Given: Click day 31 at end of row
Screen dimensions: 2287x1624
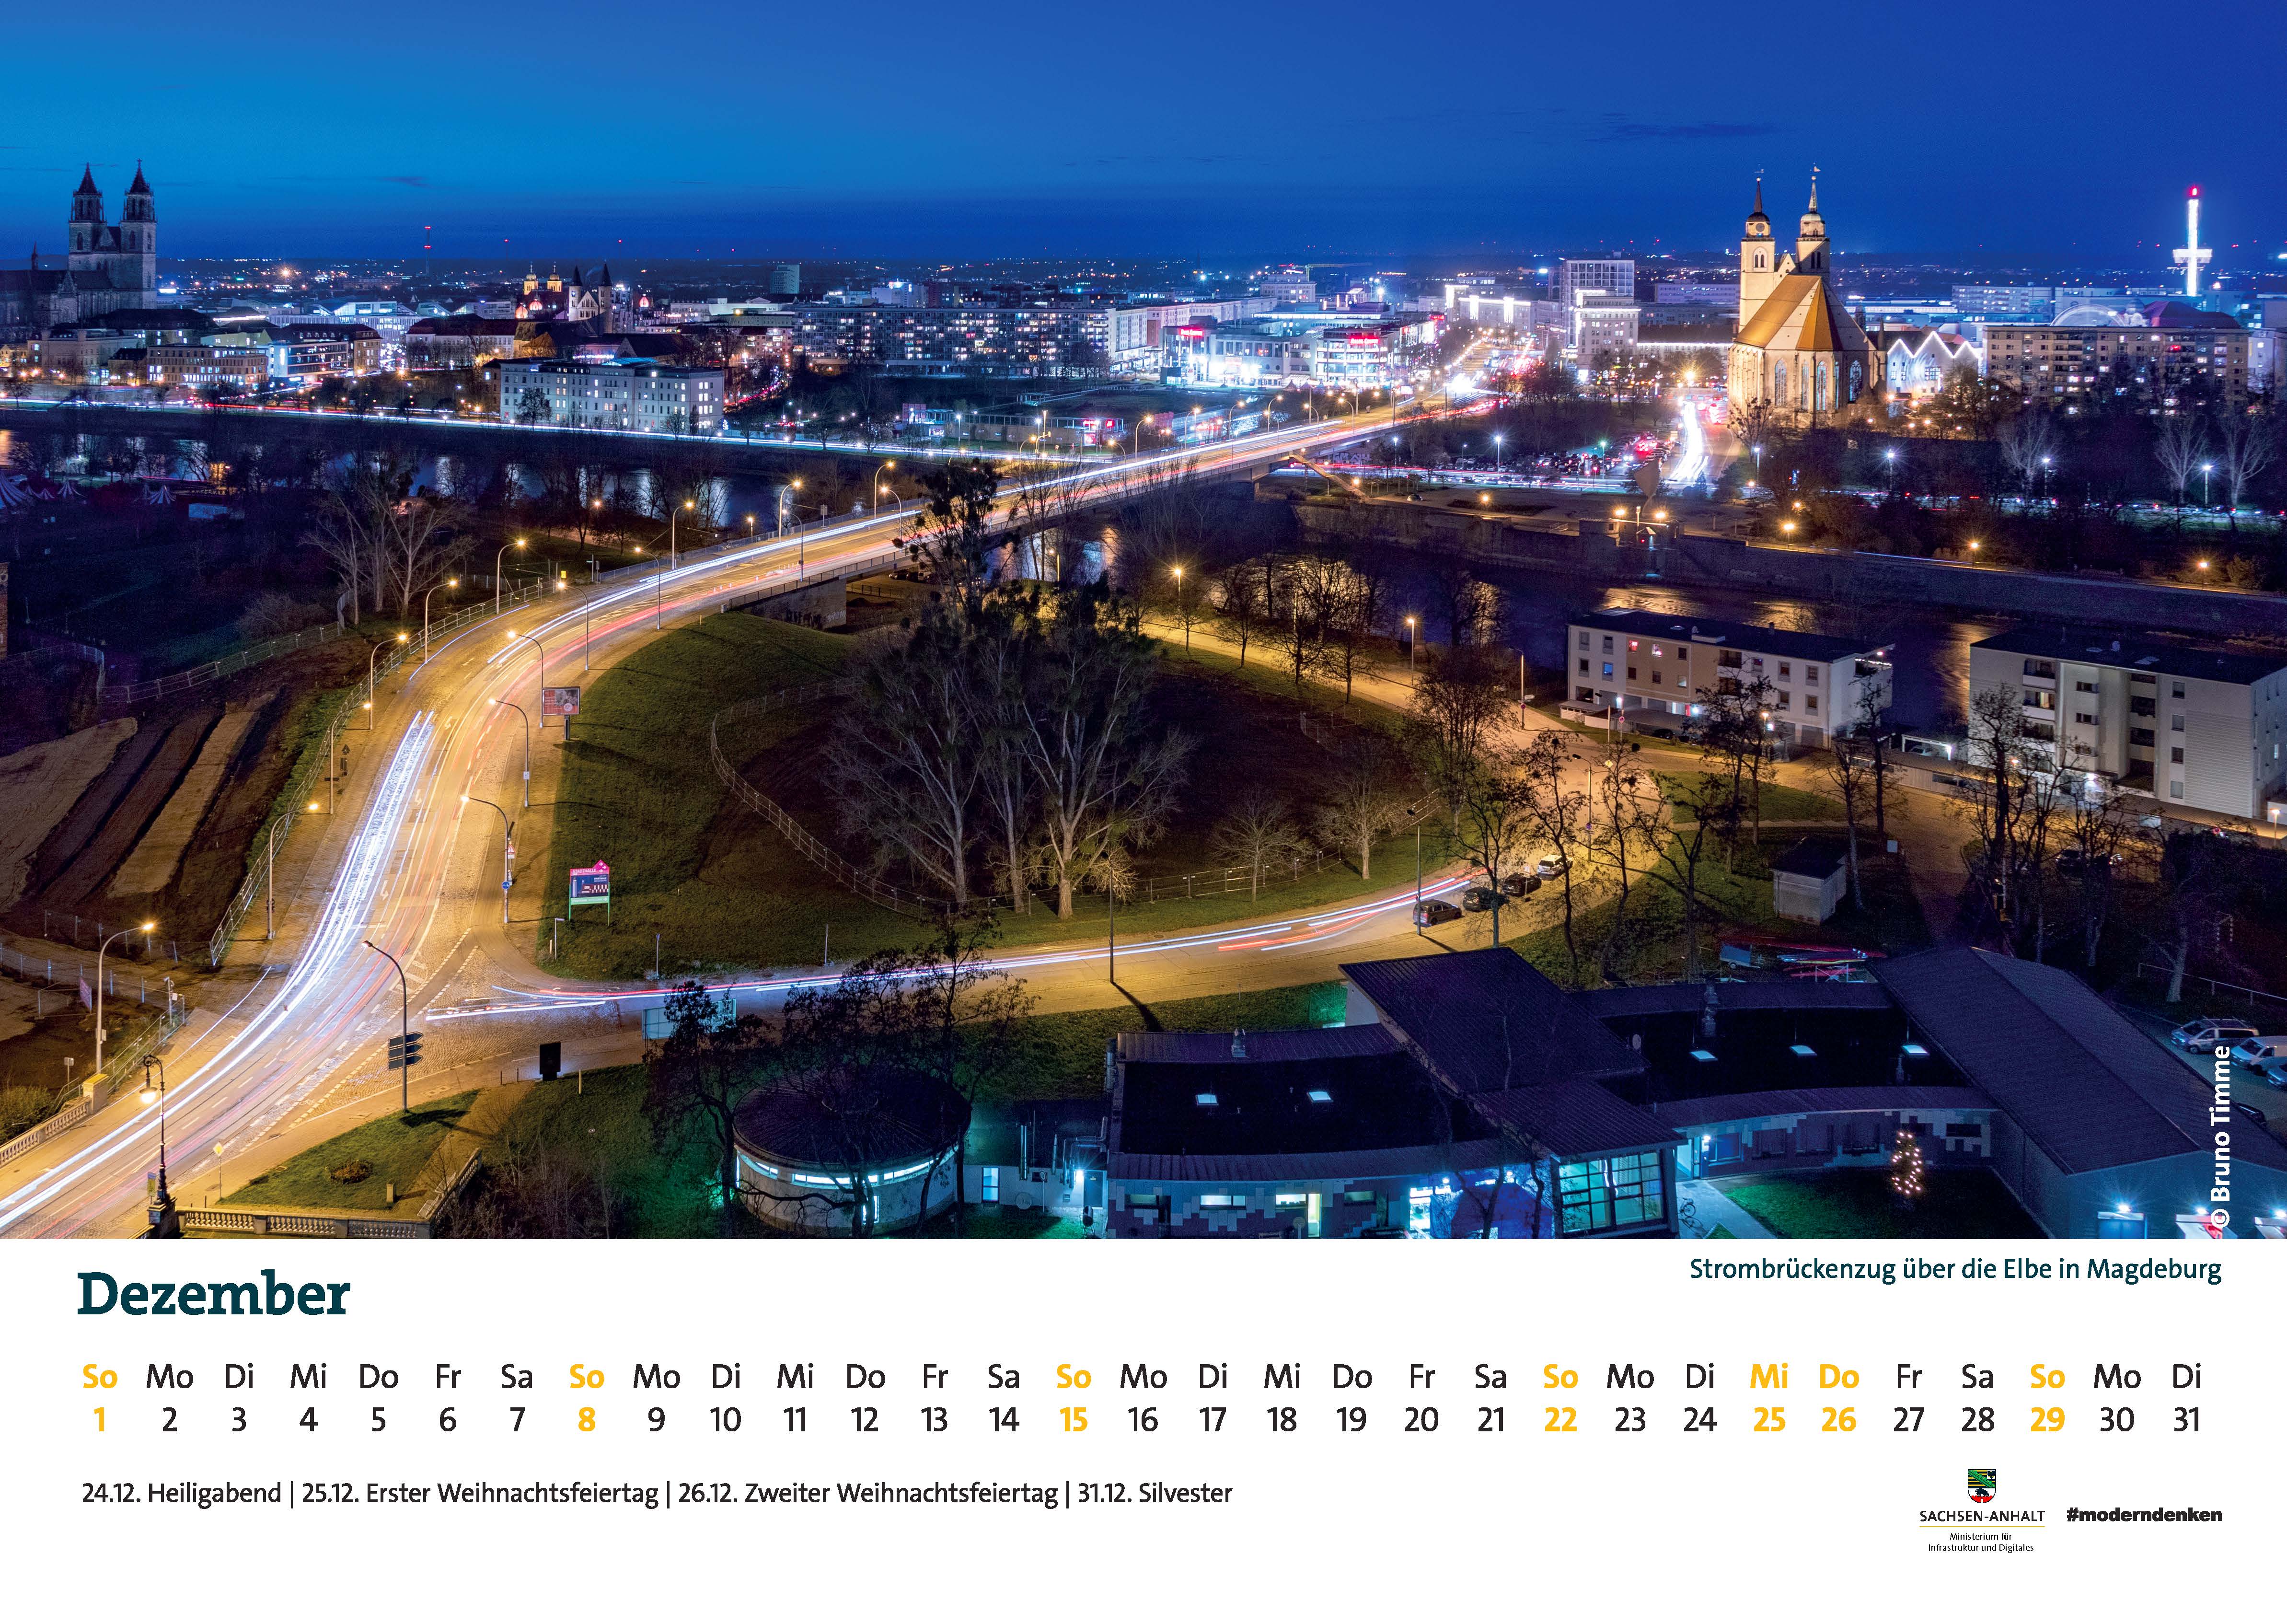Looking at the screenshot, I should [2186, 1420].
